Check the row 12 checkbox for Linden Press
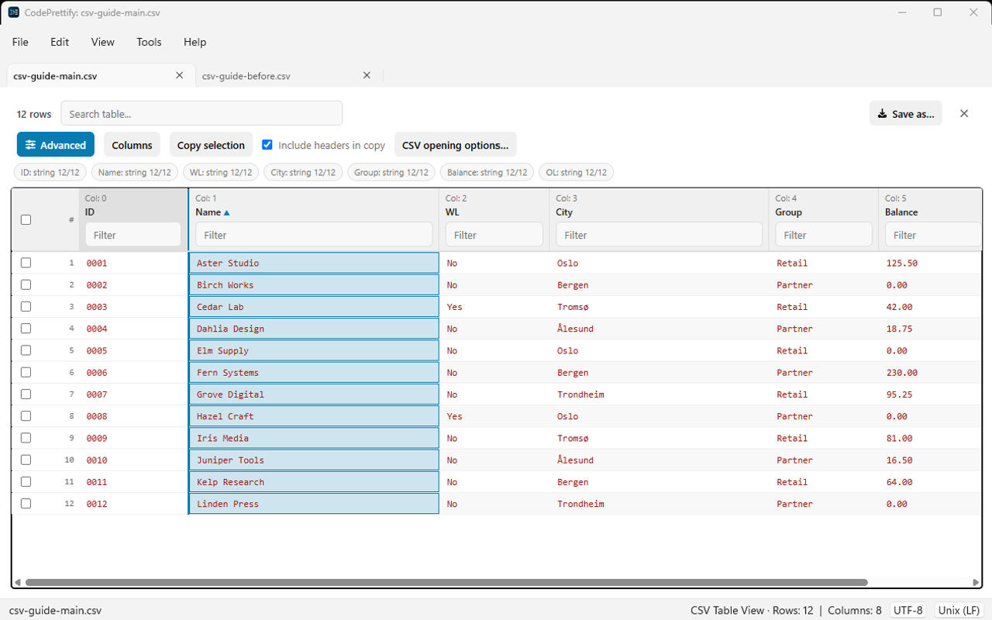Screen dimensions: 992x620 pyautogui.click(x=26, y=503)
